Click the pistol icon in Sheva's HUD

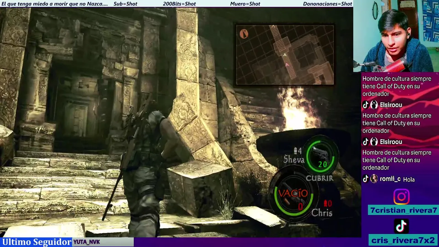click(x=320, y=153)
